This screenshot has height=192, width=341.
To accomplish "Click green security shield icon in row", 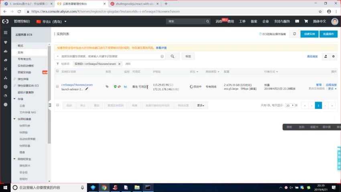I will pyautogui.click(x=115, y=86).
